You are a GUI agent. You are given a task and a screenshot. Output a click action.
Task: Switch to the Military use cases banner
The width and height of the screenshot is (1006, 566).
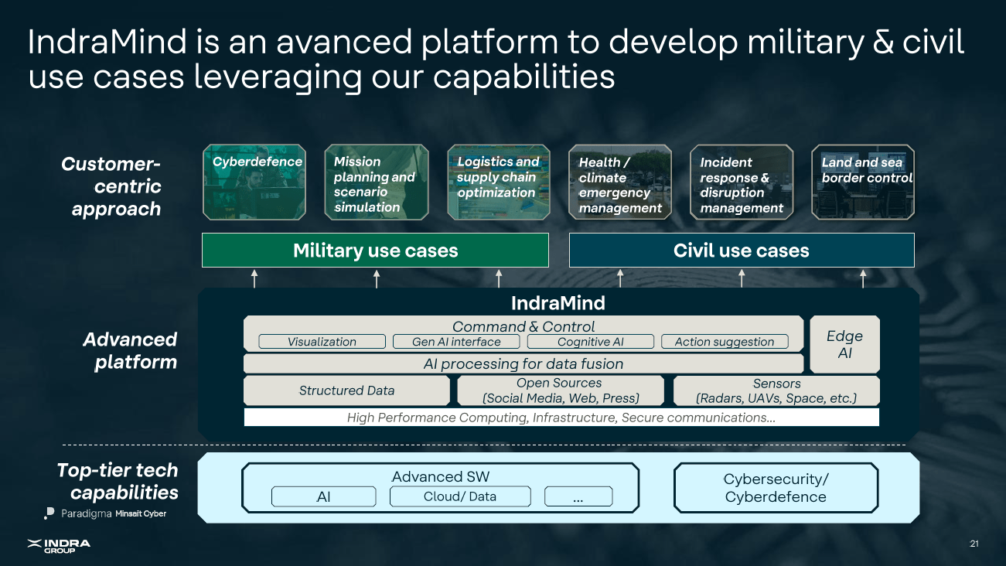click(375, 250)
